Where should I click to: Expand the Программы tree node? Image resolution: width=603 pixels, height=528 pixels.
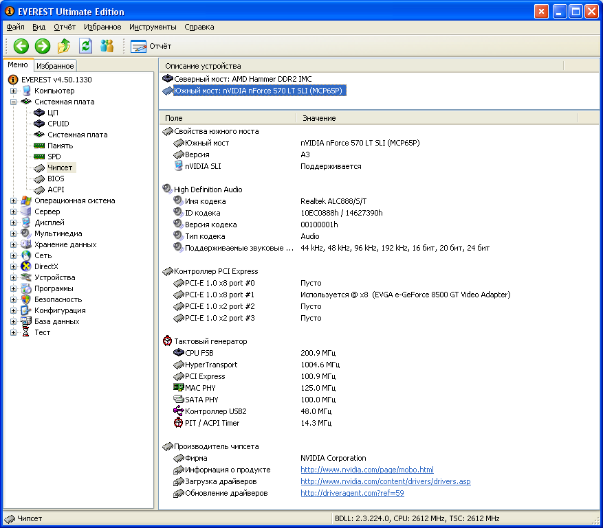[x=13, y=289]
